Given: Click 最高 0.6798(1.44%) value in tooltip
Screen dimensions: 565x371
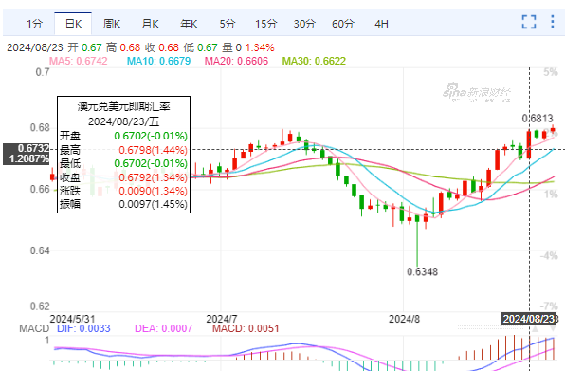Looking at the screenshot, I should [x=154, y=150].
